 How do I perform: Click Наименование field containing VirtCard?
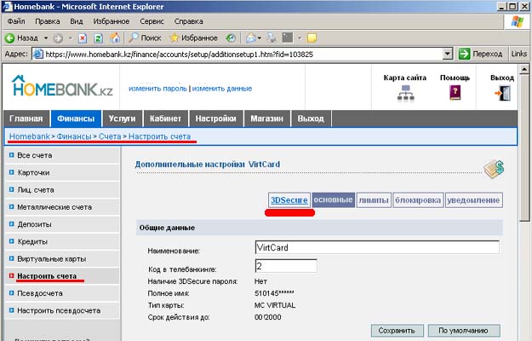coord(377,247)
